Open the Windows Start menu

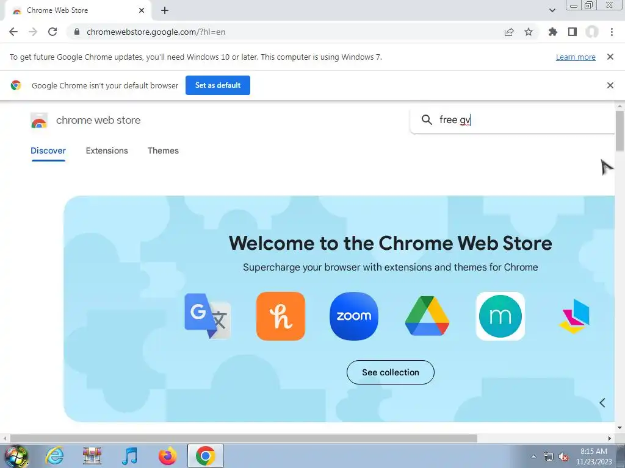pyautogui.click(x=16, y=456)
